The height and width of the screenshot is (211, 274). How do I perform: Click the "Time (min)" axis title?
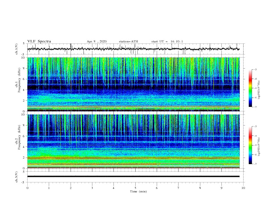pos(138,191)
